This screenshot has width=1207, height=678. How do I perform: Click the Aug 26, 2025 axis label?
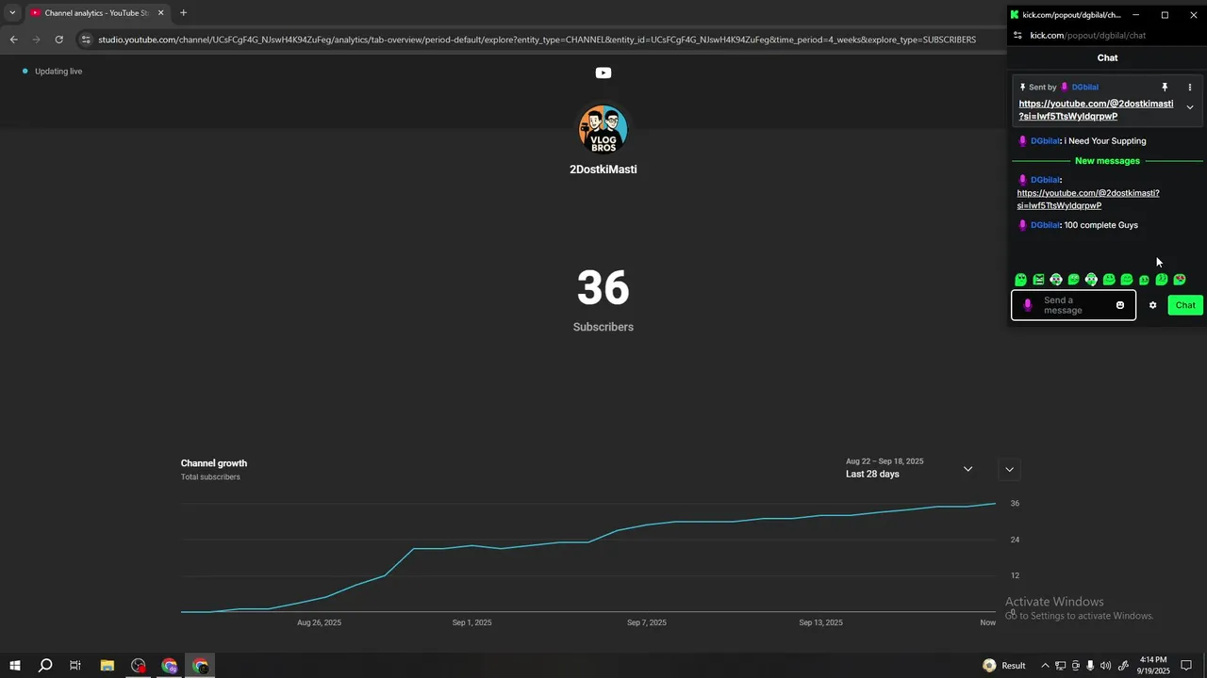click(x=319, y=622)
